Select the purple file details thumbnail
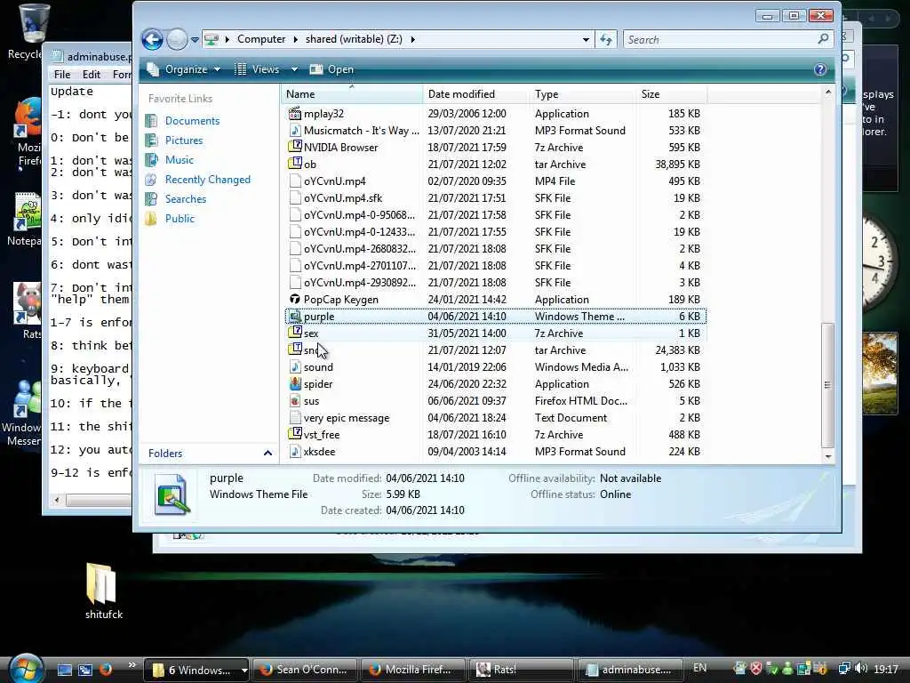 pyautogui.click(x=172, y=494)
